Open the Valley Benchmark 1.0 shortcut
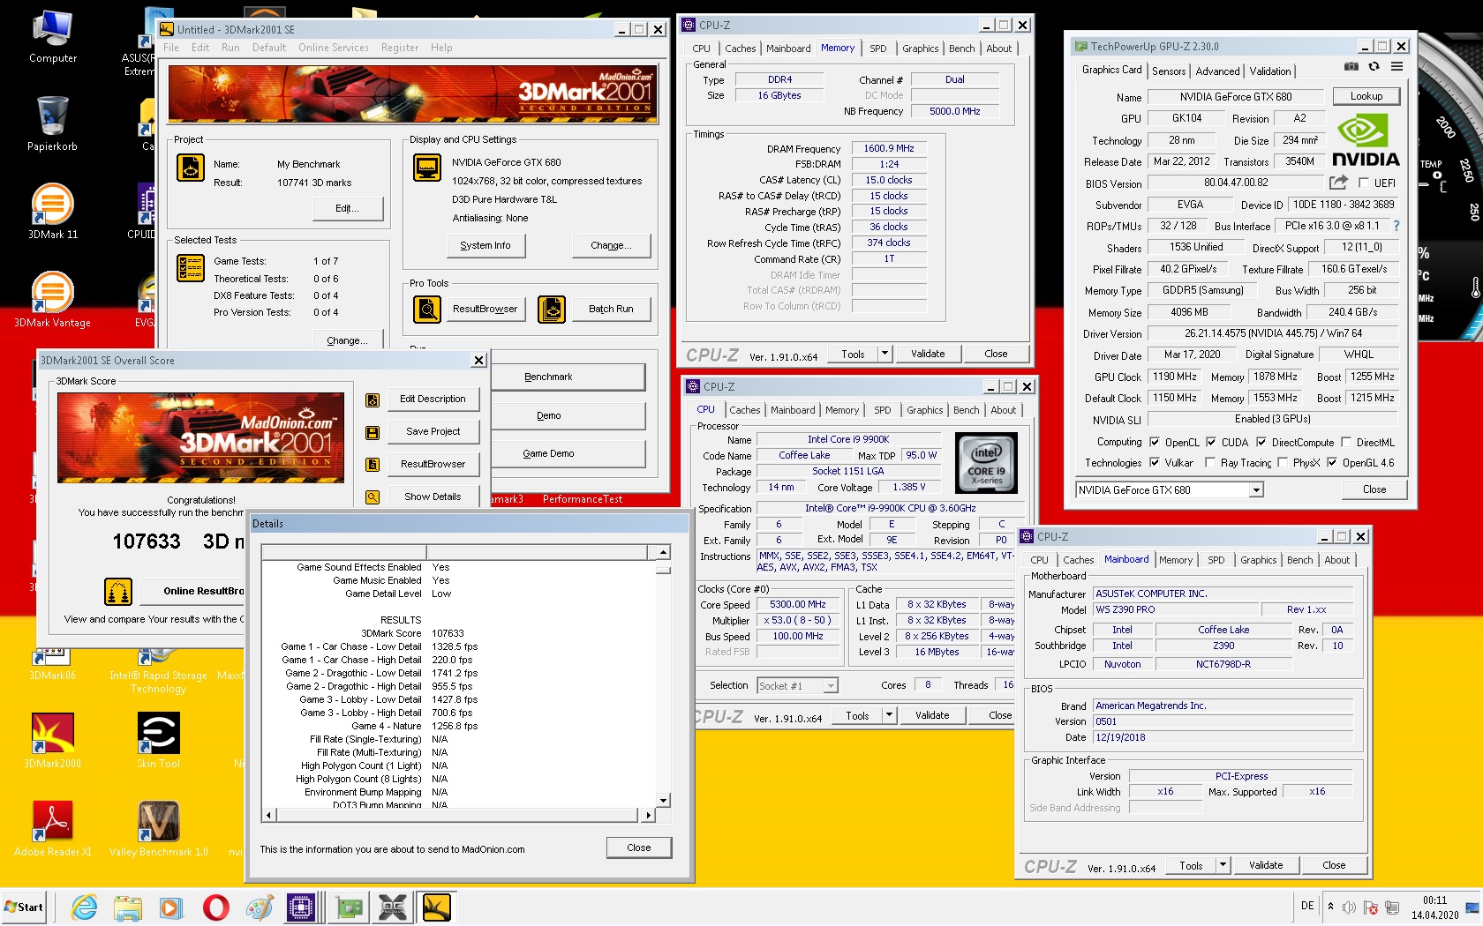The image size is (1483, 926). [x=158, y=829]
